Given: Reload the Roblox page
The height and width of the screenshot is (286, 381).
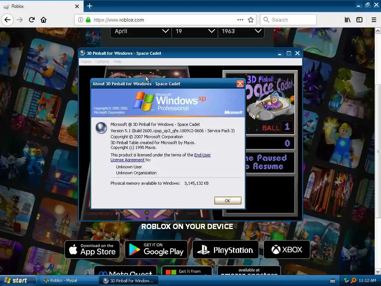Looking at the screenshot, I should click(32, 20).
